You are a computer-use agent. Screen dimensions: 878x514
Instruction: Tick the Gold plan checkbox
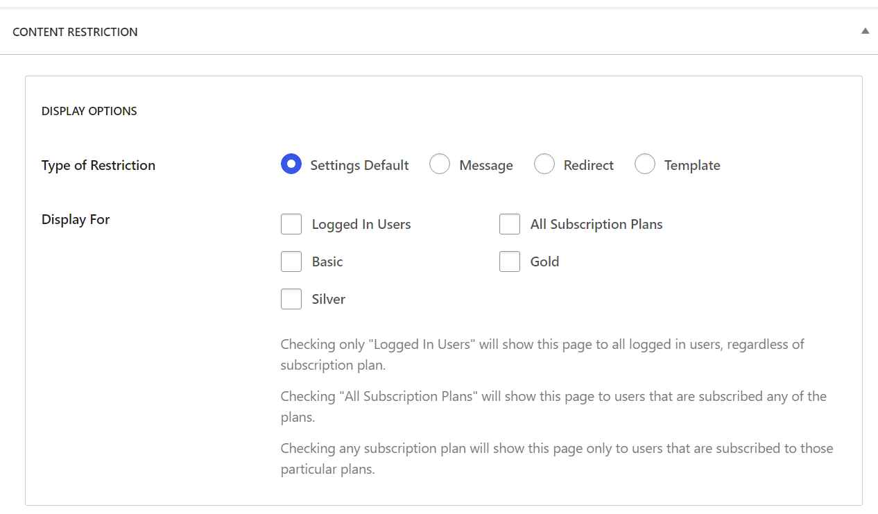[510, 262]
